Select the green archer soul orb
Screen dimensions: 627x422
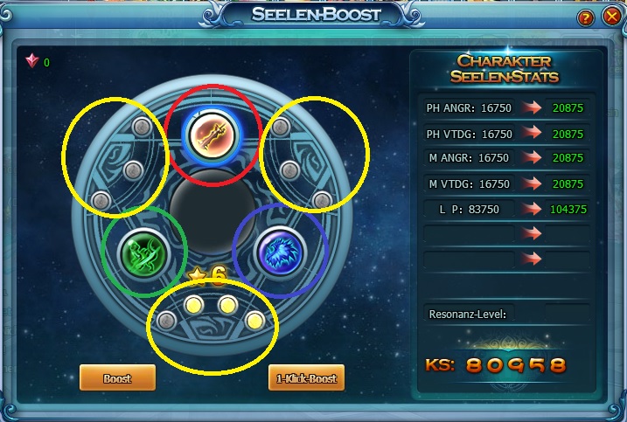click(144, 253)
